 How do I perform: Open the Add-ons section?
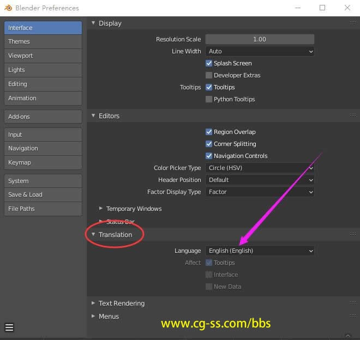[x=43, y=117]
